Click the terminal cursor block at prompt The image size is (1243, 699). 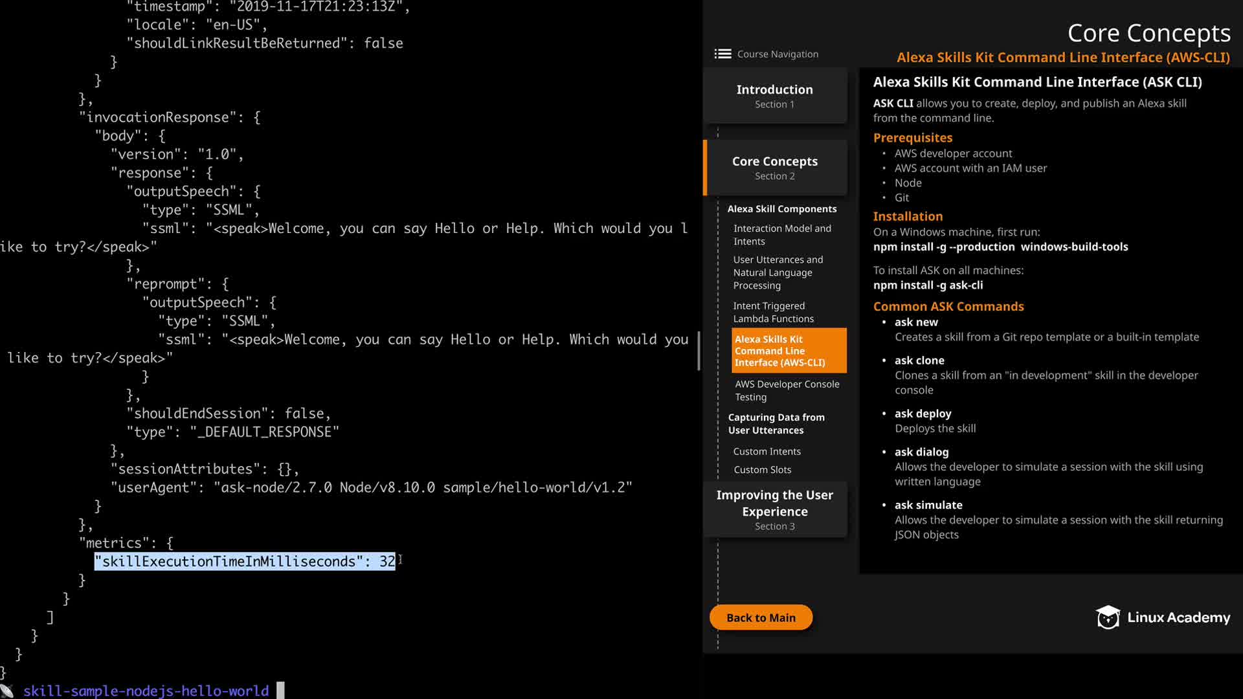pos(280,691)
